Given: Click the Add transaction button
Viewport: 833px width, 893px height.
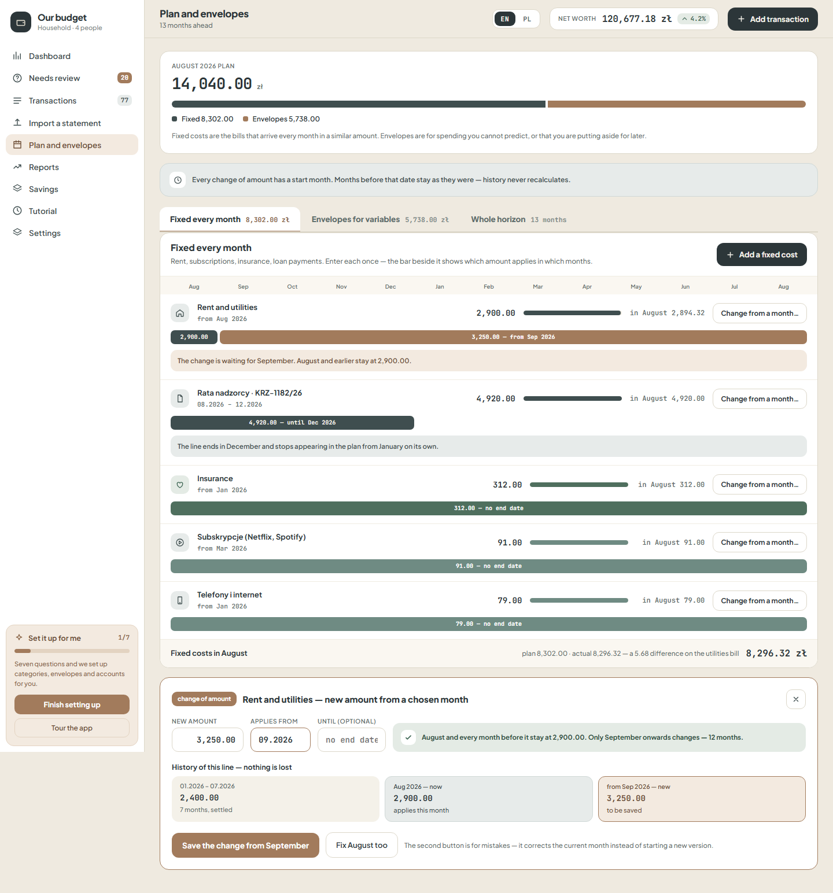Looking at the screenshot, I should 772,19.
